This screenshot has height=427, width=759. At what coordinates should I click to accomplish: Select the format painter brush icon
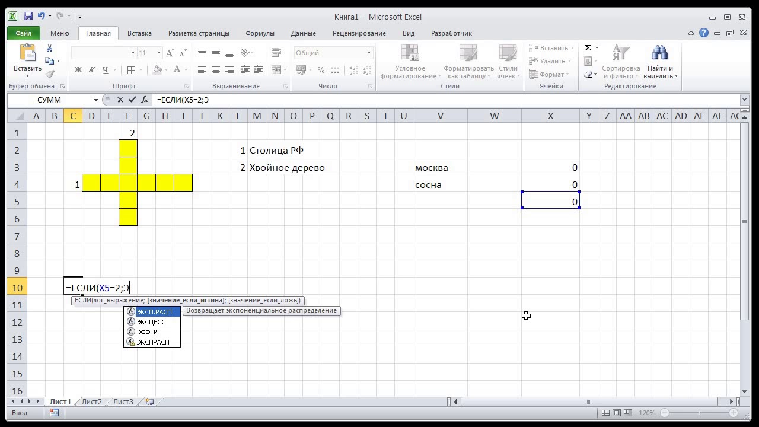tap(49, 74)
